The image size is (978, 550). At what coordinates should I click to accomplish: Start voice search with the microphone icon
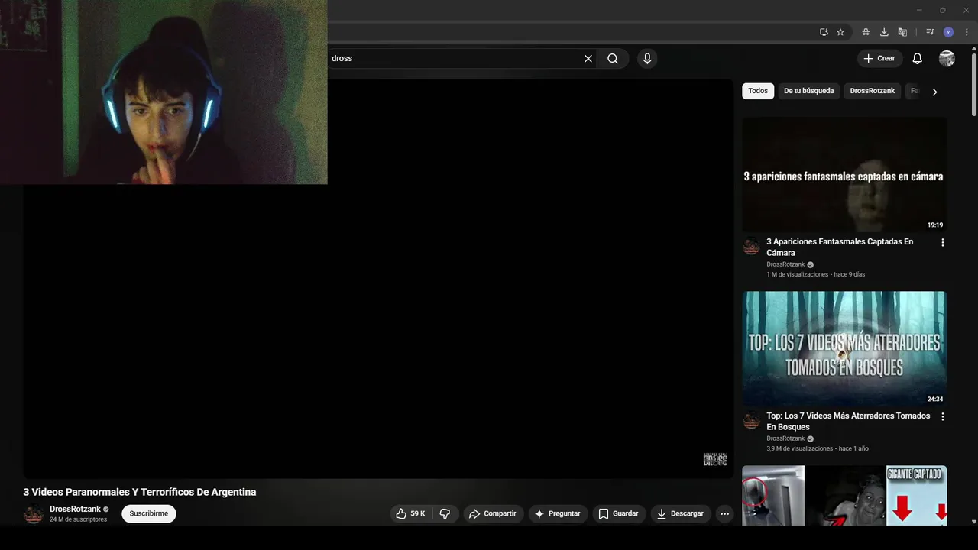(x=647, y=58)
